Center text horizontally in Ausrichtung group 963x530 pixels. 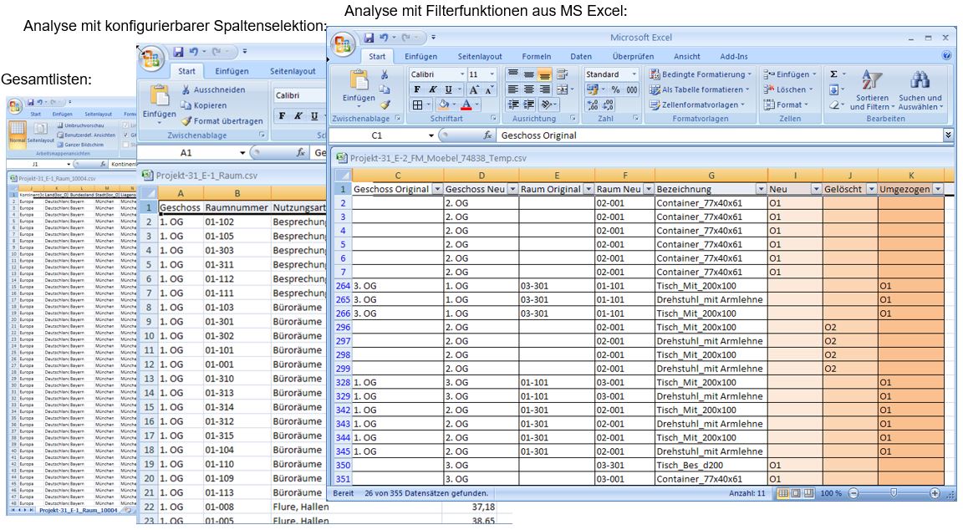point(529,89)
